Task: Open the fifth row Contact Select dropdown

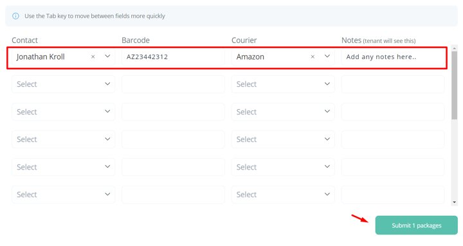Action: click(x=63, y=167)
